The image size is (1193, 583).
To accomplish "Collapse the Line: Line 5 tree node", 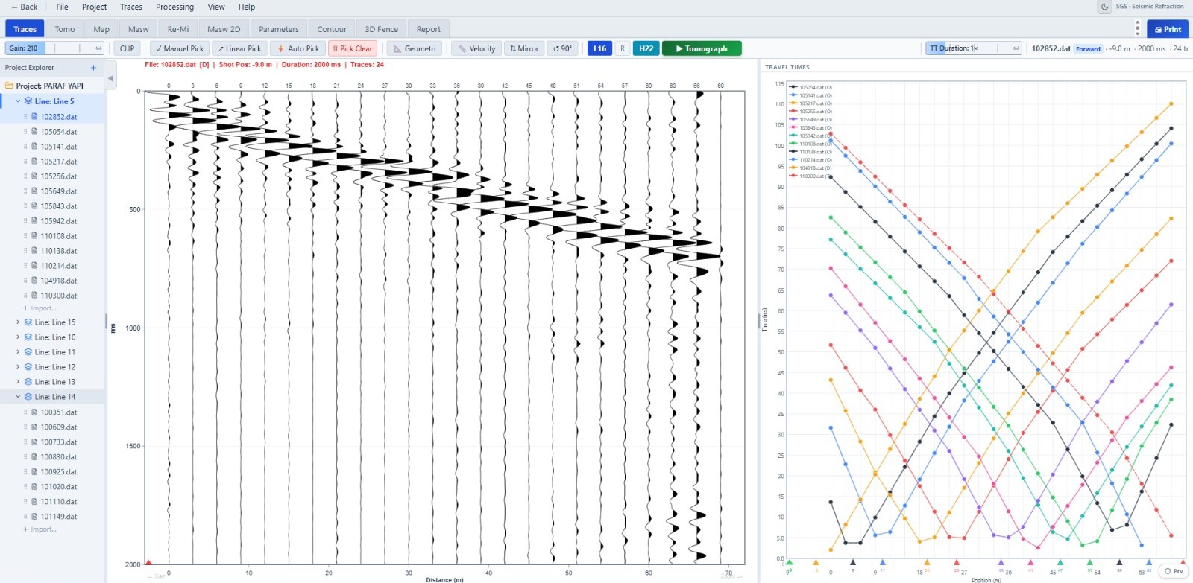I will [18, 101].
